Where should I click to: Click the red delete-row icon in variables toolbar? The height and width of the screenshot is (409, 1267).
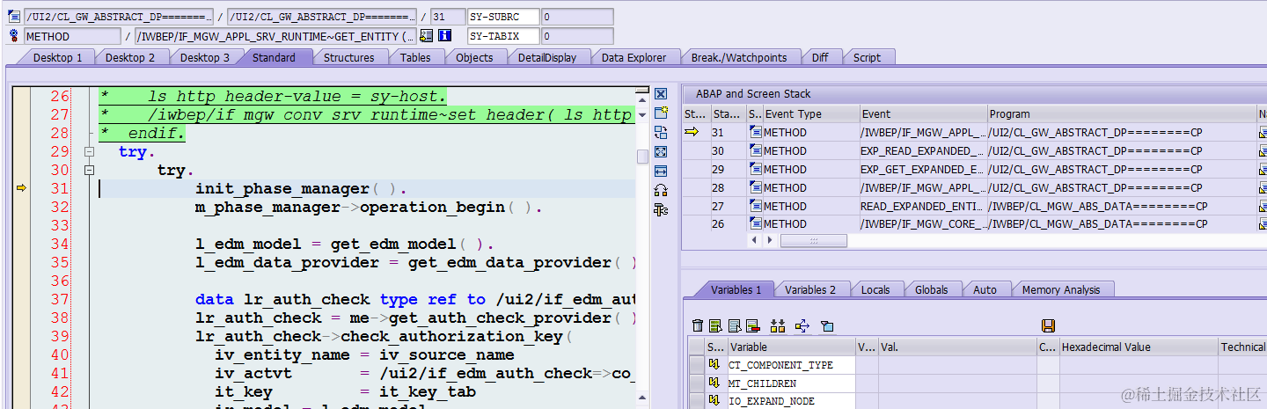(x=753, y=326)
